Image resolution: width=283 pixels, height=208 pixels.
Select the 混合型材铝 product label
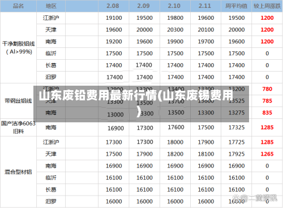point(18,172)
